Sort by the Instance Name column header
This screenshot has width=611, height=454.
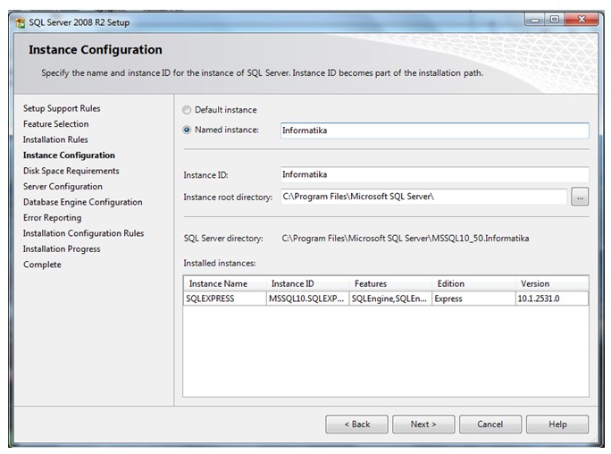click(x=224, y=283)
